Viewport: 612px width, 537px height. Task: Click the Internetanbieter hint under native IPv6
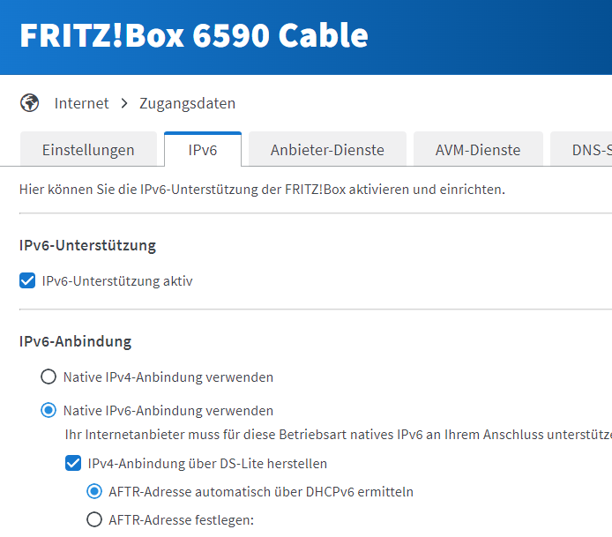pos(335,435)
